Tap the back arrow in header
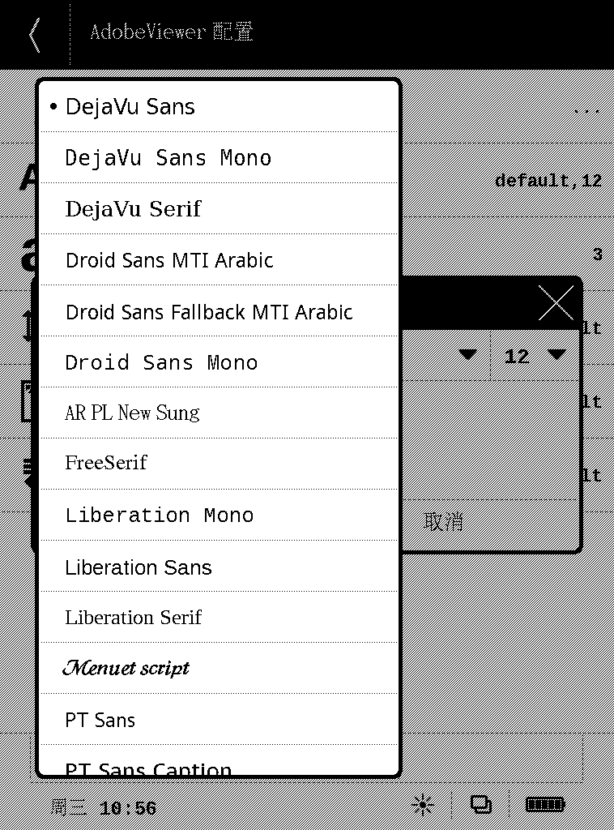This screenshot has width=614, height=830. [35, 34]
